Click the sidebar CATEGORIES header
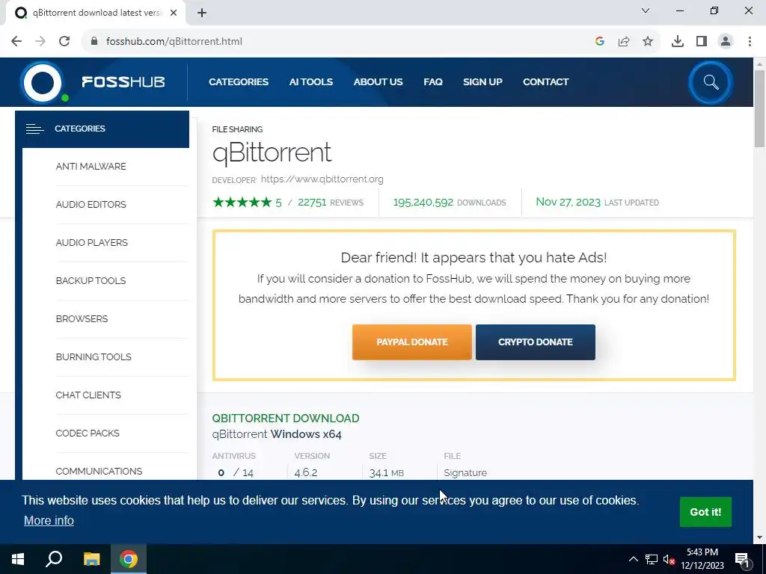Image resolution: width=766 pixels, height=574 pixels. (102, 129)
